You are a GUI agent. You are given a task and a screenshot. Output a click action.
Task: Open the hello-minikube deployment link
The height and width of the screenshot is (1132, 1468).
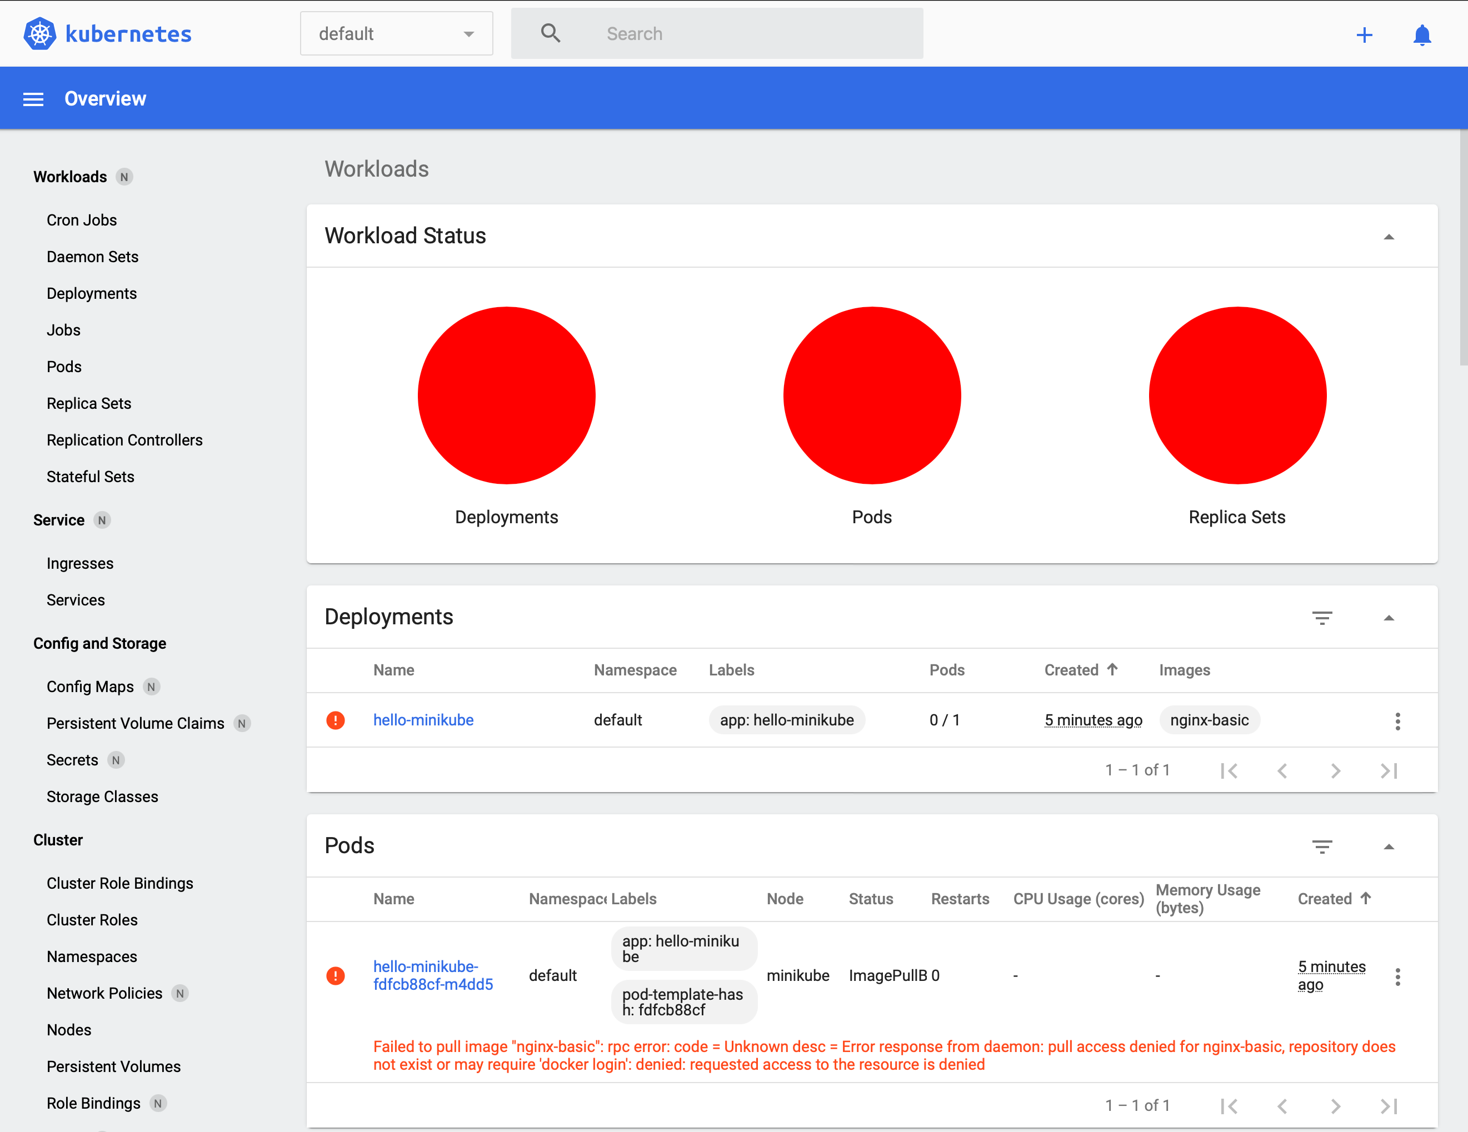point(423,719)
